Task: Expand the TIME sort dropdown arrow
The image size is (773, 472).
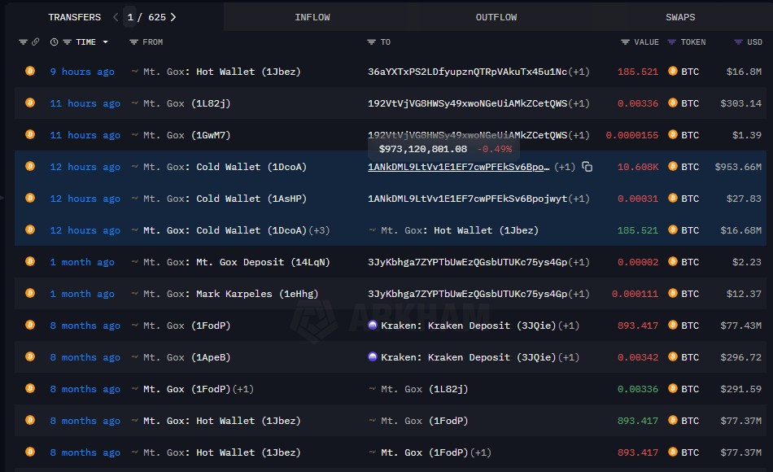Action: point(105,42)
